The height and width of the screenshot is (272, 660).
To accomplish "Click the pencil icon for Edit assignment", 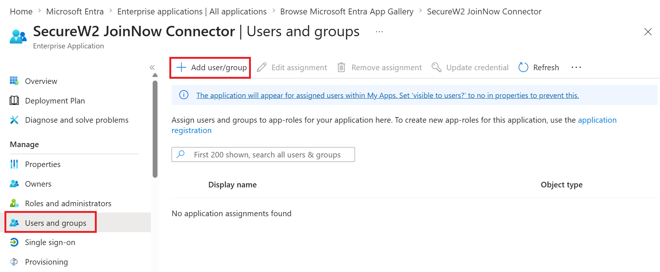I will coord(262,67).
